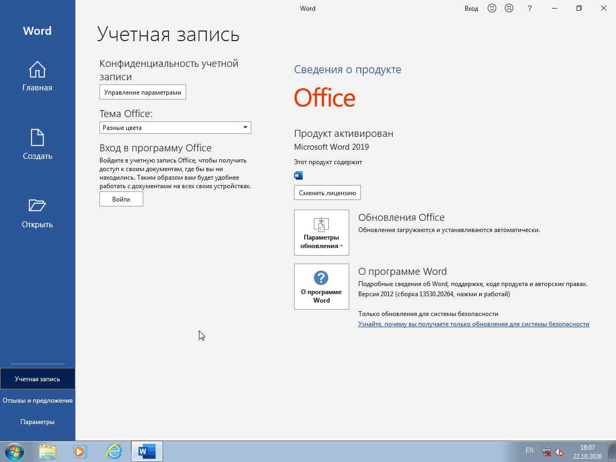Click the Продукт активирован text
Viewport: 616px width, 462px height.
[343, 134]
